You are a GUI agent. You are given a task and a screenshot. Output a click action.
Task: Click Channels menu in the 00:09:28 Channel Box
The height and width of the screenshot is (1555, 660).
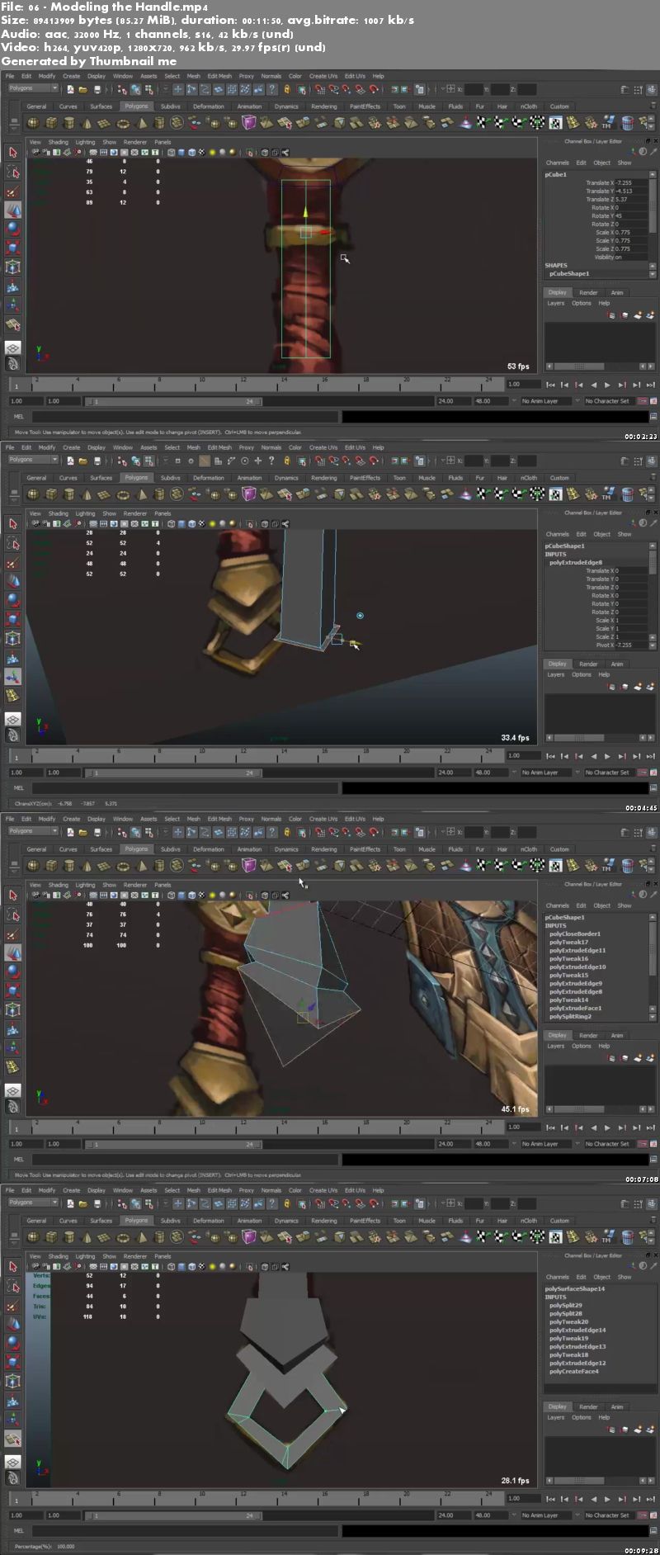point(558,1277)
